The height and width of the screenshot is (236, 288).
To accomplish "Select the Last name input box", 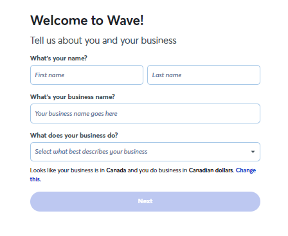I will (204, 75).
